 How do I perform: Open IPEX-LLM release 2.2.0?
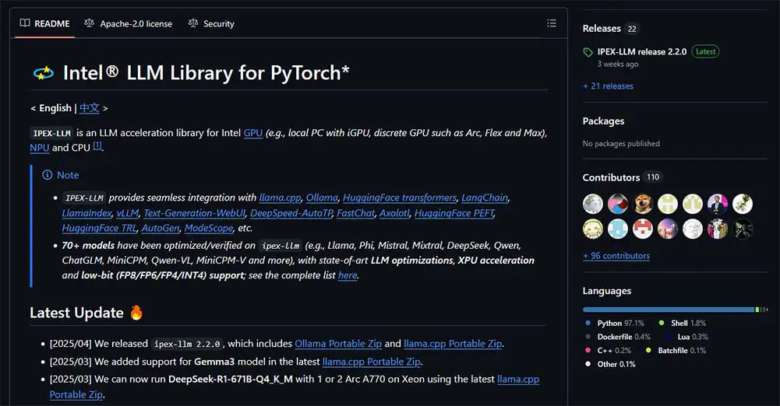coord(642,51)
